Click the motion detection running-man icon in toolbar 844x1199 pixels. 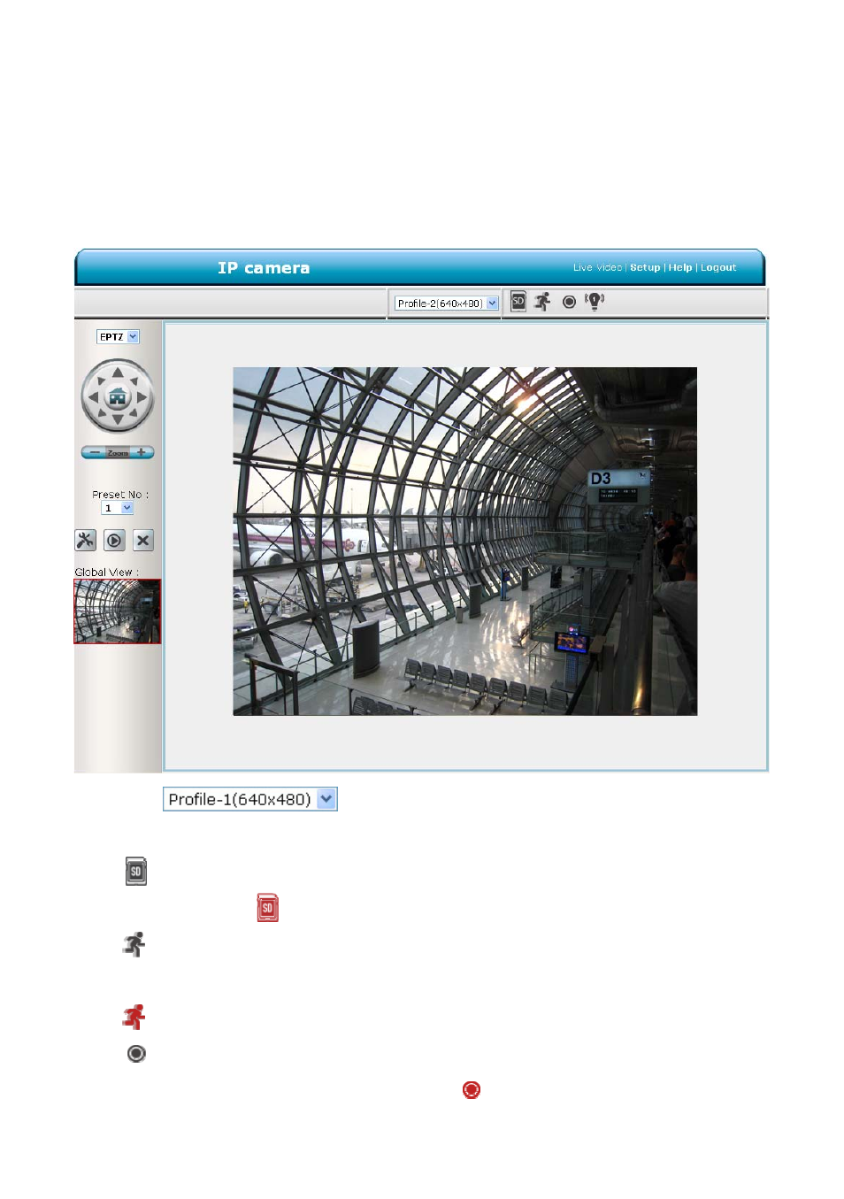coord(542,302)
